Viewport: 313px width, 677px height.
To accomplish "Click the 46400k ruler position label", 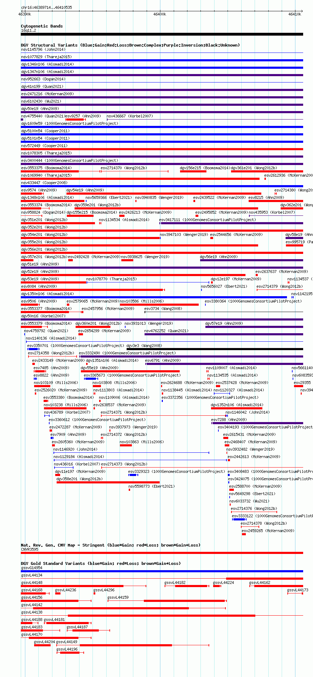I will (160, 14).
